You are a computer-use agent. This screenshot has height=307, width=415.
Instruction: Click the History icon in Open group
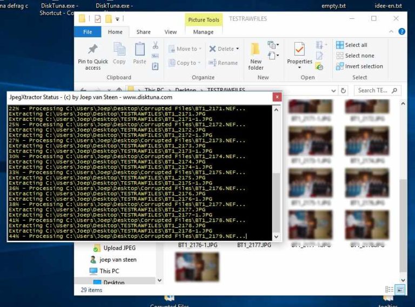point(319,66)
